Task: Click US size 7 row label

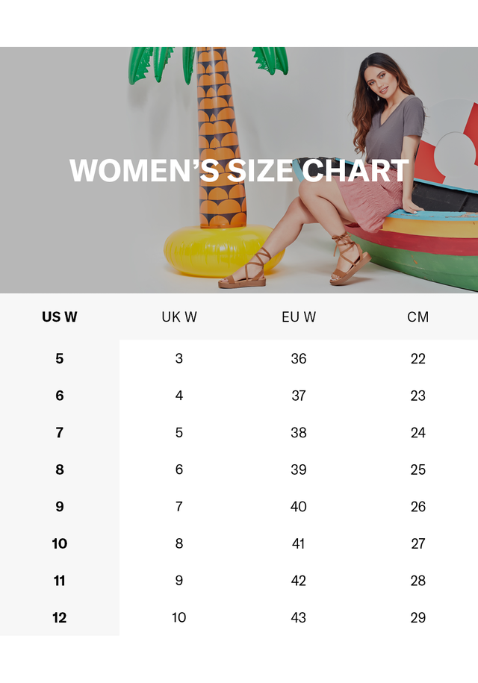Action: point(60,432)
